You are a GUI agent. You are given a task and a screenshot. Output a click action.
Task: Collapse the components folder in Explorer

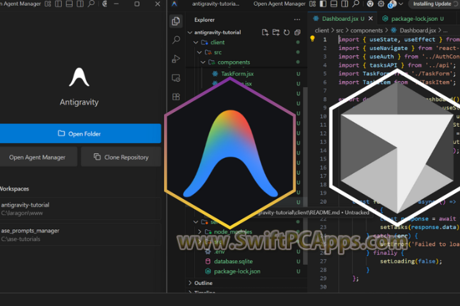click(x=203, y=62)
